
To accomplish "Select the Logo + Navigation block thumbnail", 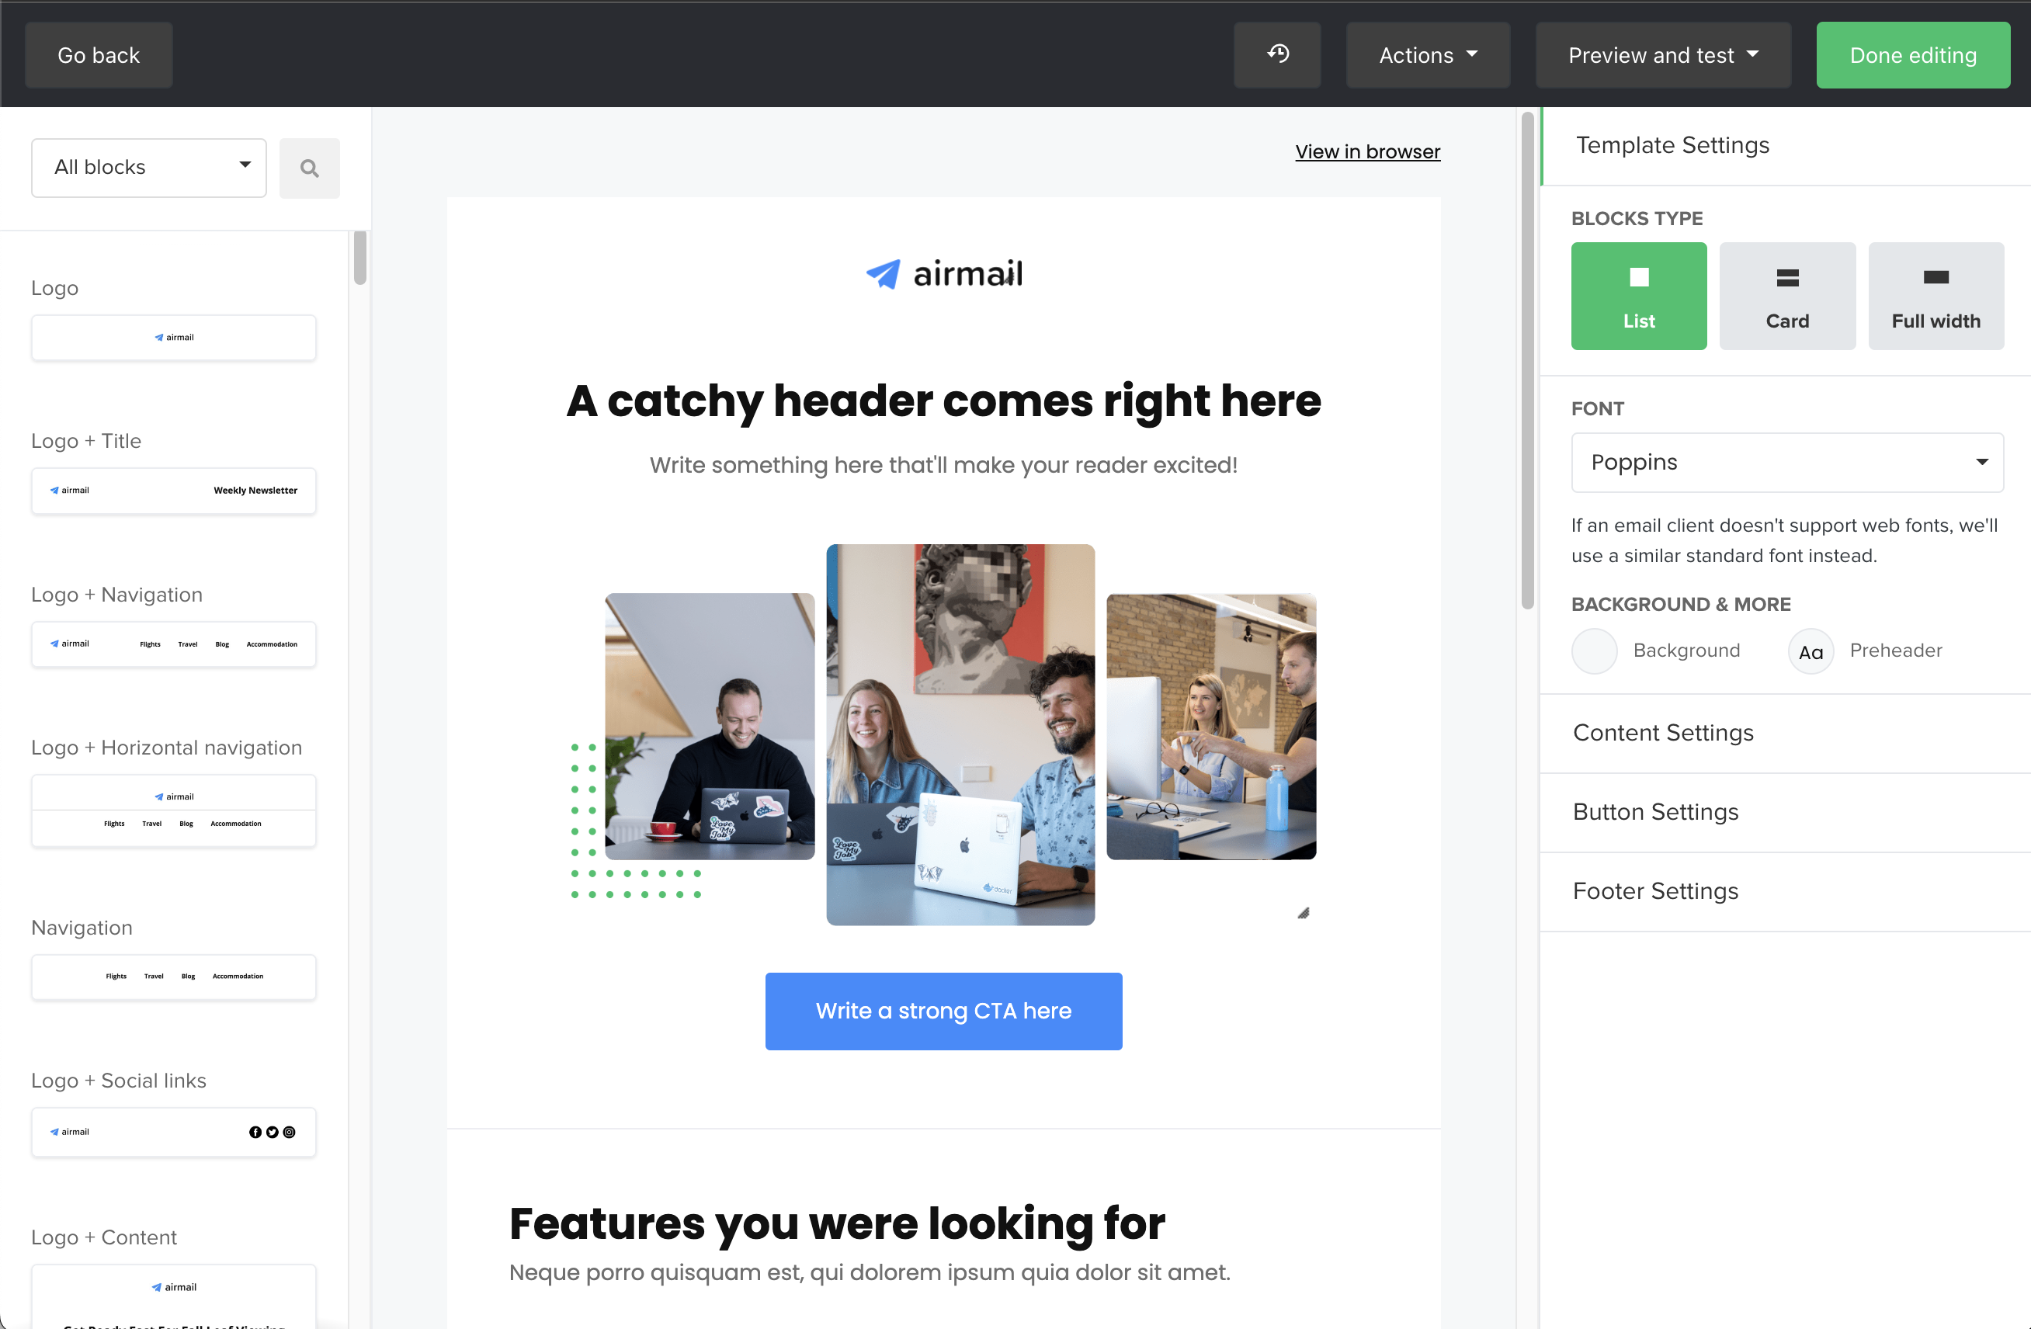I will 174,644.
